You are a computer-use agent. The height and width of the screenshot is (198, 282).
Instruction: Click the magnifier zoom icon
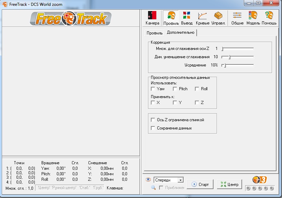[x=153, y=188]
